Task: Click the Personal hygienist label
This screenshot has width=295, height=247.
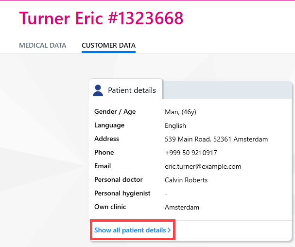Action: [122, 194]
